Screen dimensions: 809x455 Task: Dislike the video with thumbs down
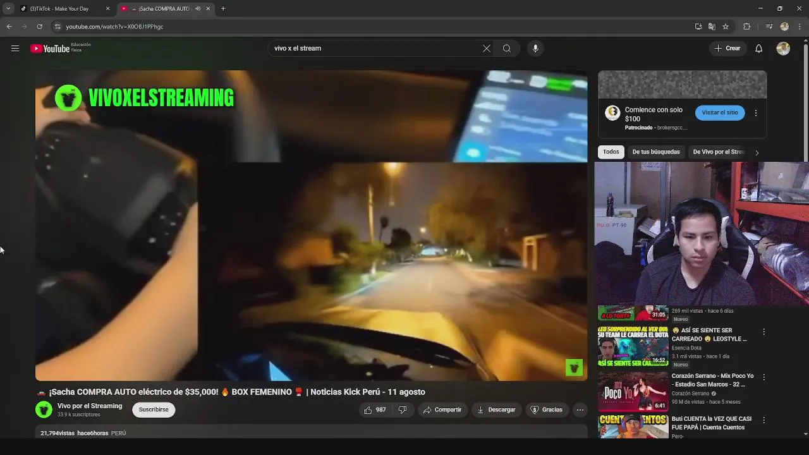tap(403, 410)
